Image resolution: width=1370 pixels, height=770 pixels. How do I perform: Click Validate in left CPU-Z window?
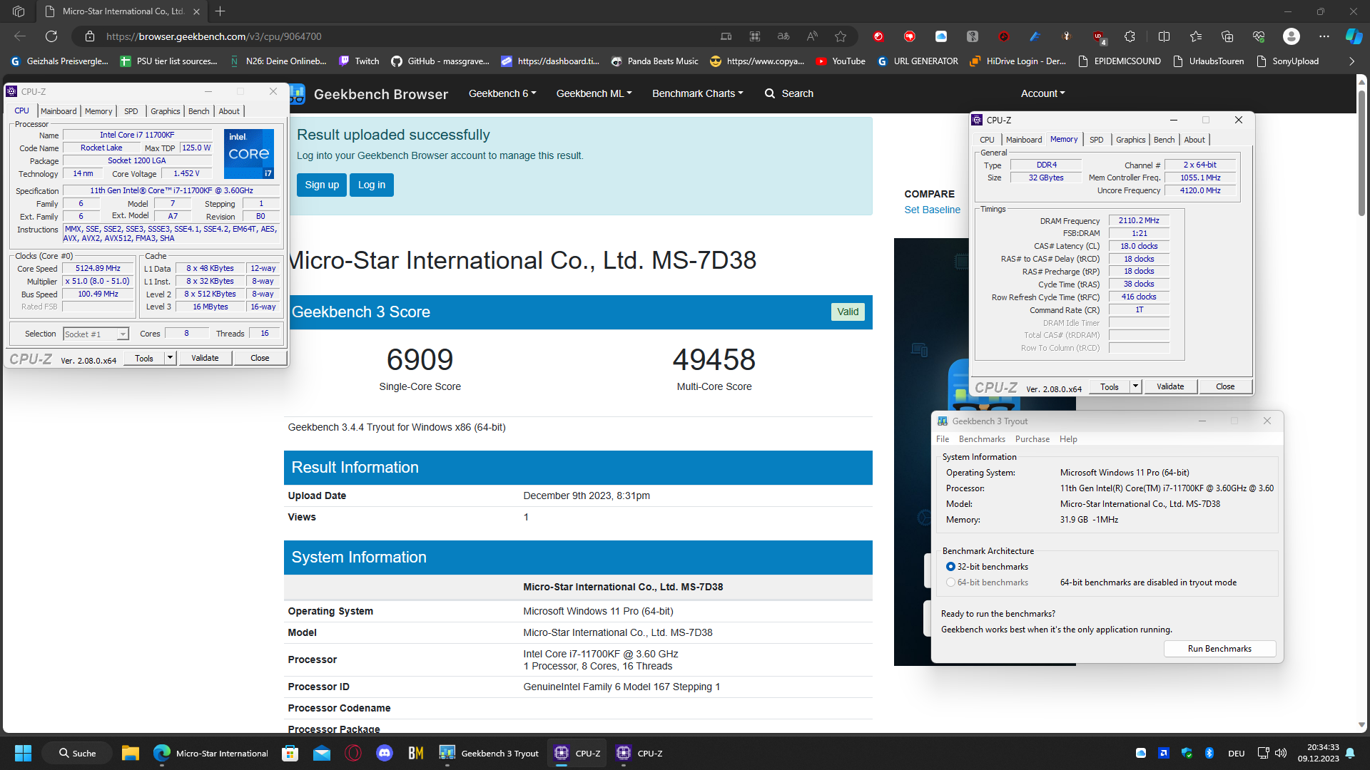pos(205,358)
